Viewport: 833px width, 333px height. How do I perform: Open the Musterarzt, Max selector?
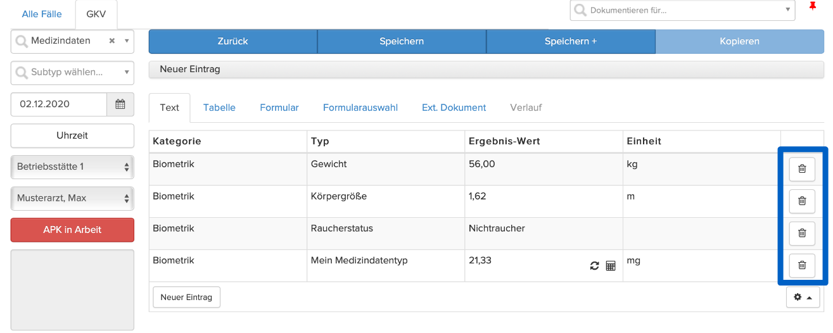pyautogui.click(x=72, y=198)
